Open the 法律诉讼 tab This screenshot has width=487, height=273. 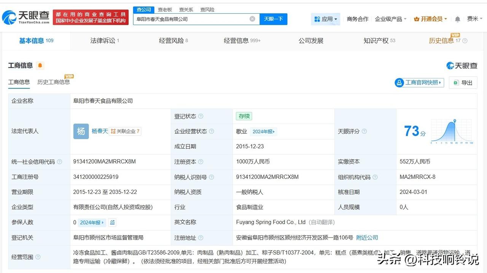tap(105, 41)
